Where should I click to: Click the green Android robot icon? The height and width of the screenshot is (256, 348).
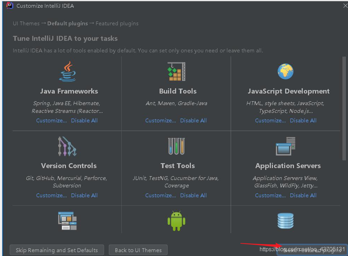pos(176,221)
